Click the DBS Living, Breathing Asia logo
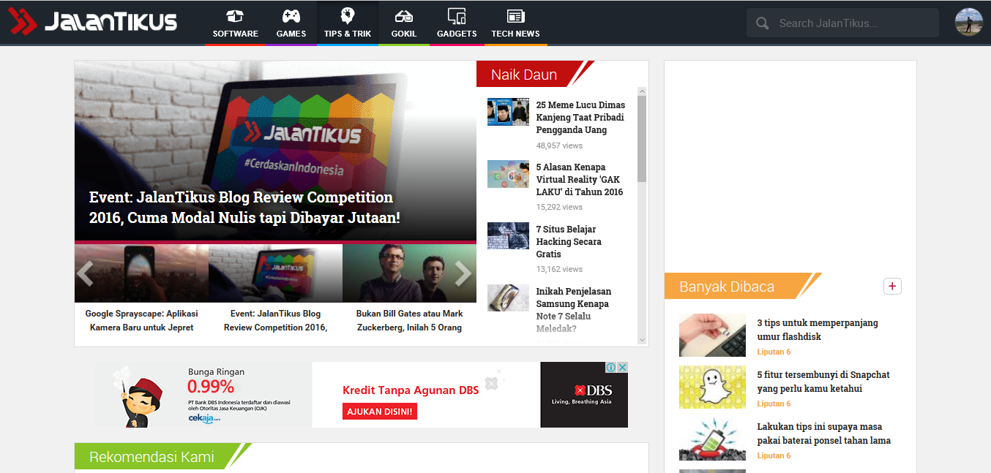This screenshot has width=991, height=473. point(583,395)
